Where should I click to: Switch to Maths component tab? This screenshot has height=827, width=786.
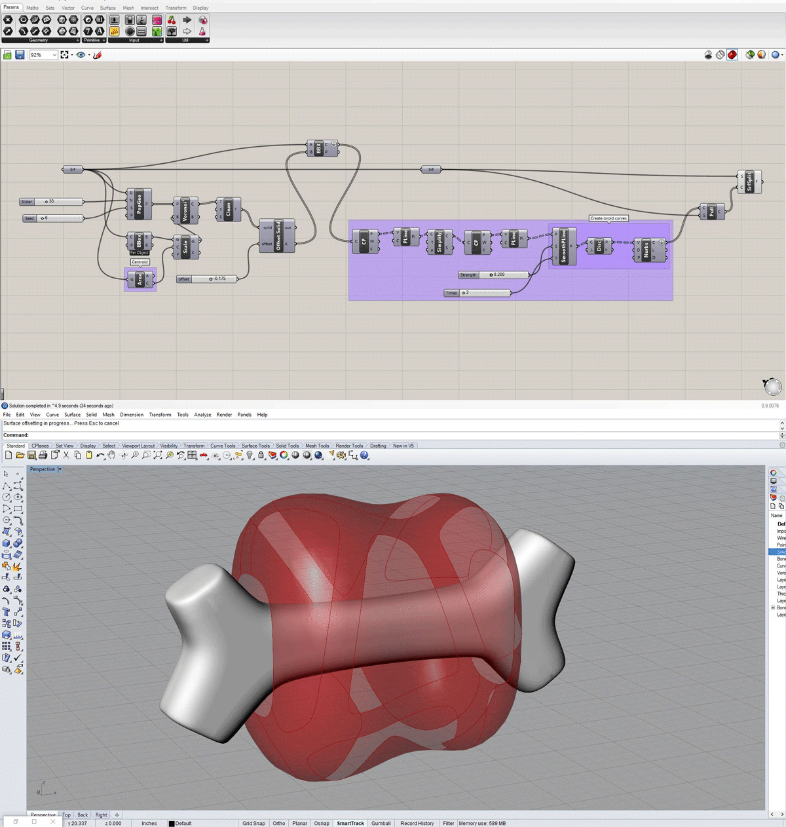pyautogui.click(x=32, y=8)
